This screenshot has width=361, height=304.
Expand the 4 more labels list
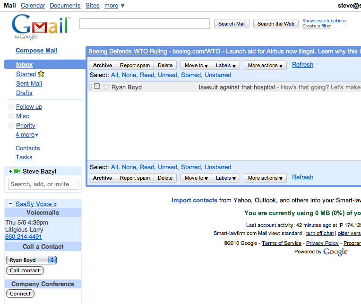click(x=27, y=134)
